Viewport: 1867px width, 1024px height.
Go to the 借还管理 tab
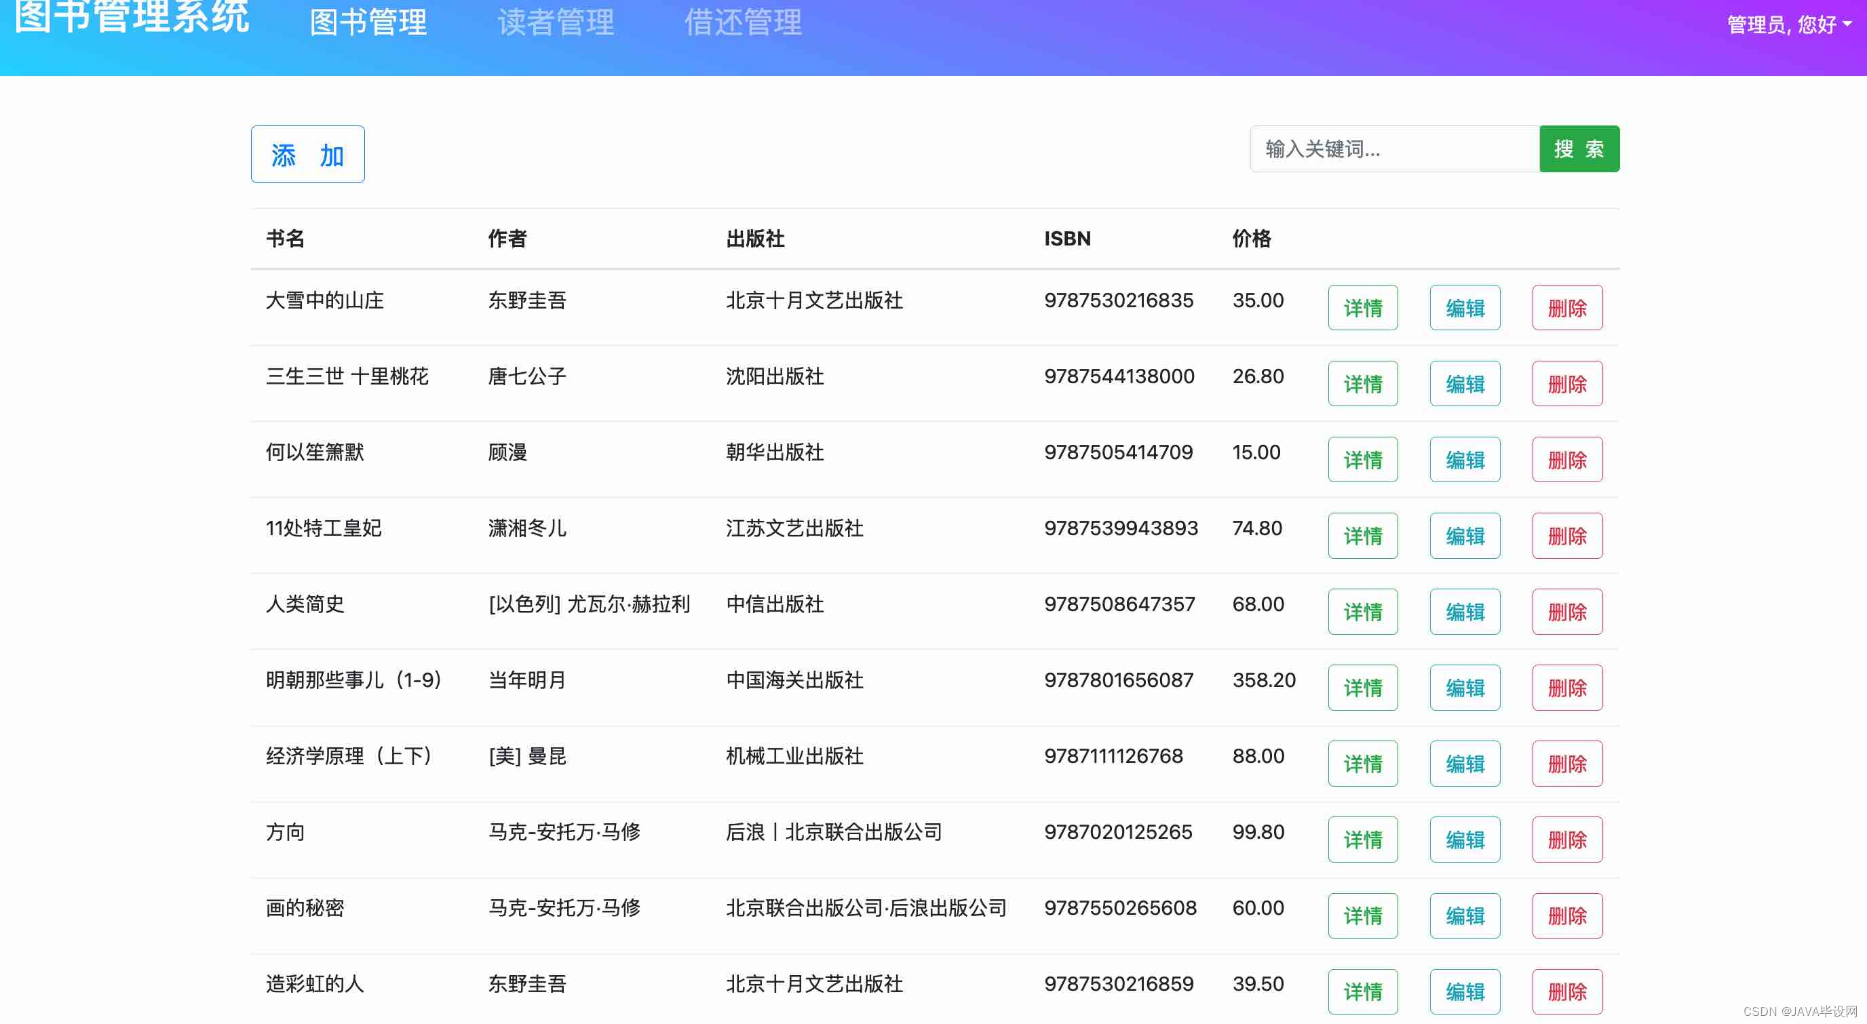click(x=743, y=23)
